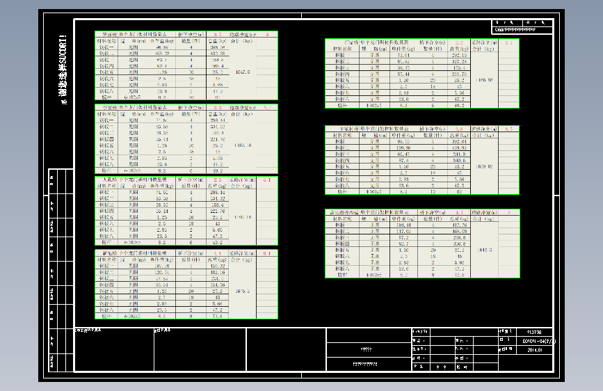Image resolution: width=603 pixels, height=391 pixels.
Task: Select the unit weight cell 81.82
Action: 403,61
